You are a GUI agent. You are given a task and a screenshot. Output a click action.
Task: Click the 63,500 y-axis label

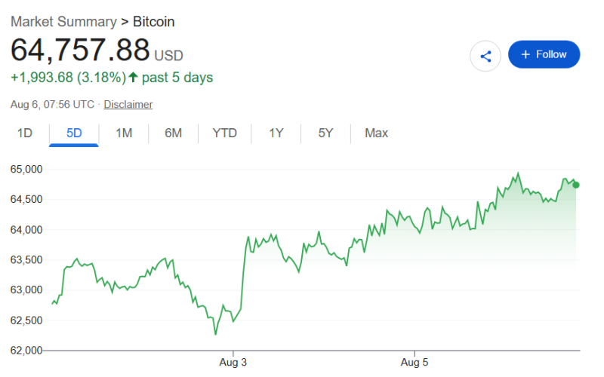pyautogui.click(x=26, y=259)
